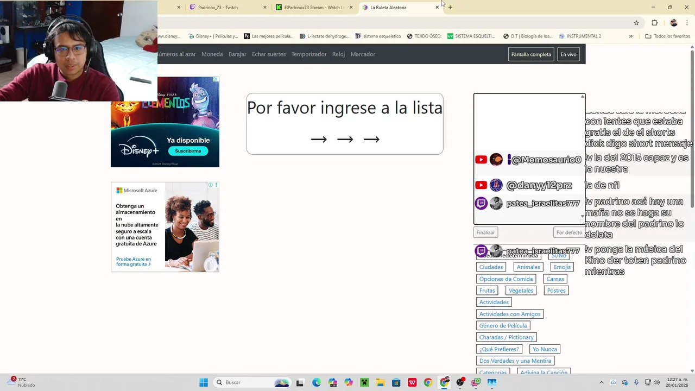This screenshot has height=391, width=695.
Task: Open the Moneda nav item
Action: [212, 54]
